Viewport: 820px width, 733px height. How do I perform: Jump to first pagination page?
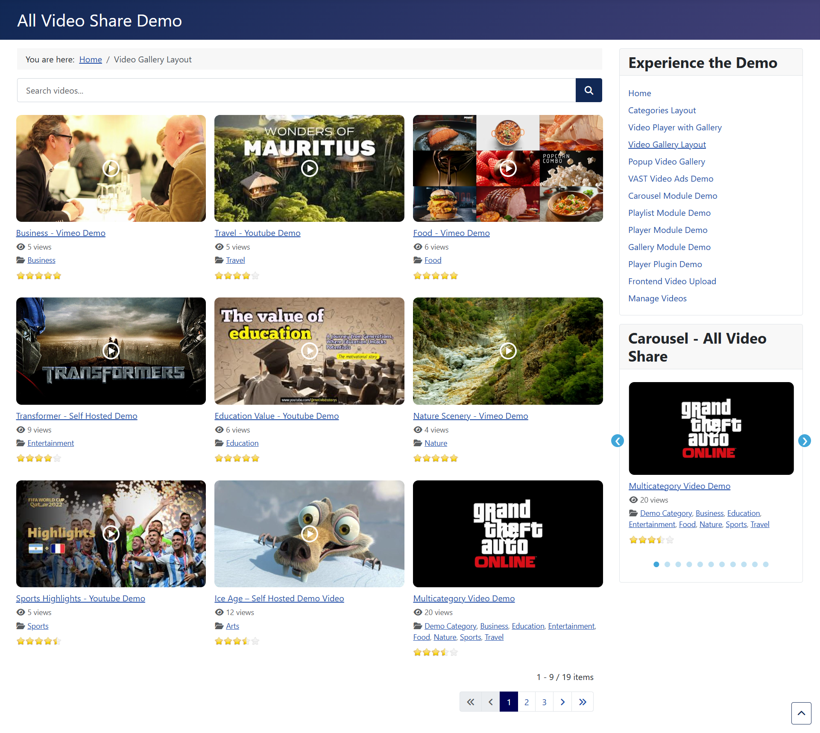pos(471,702)
